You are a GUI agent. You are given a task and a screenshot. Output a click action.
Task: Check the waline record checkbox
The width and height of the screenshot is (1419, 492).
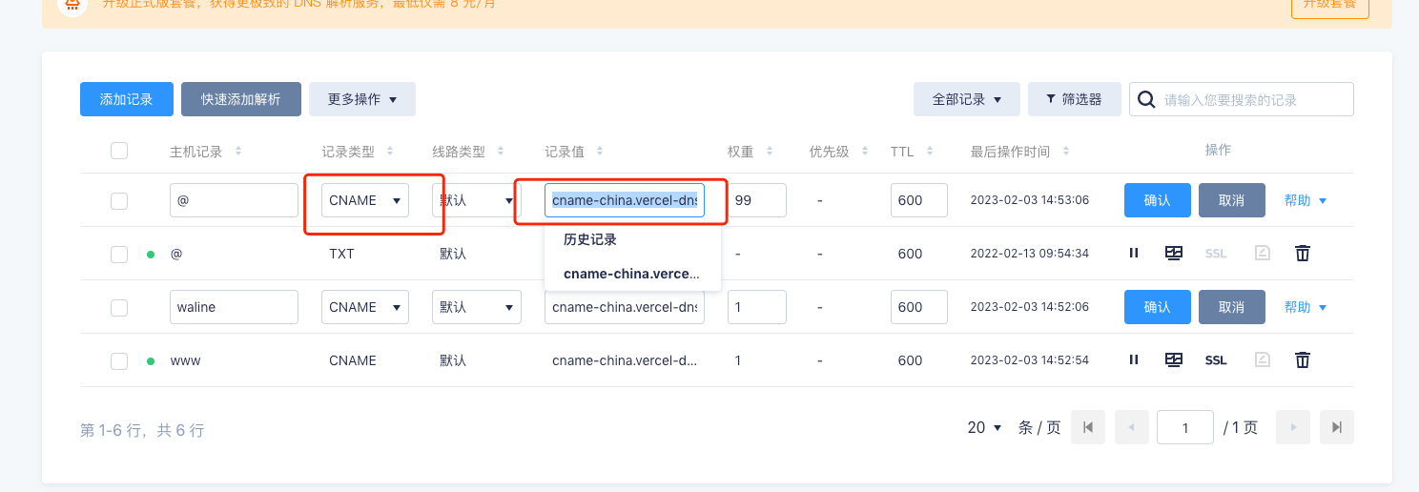[x=119, y=307]
